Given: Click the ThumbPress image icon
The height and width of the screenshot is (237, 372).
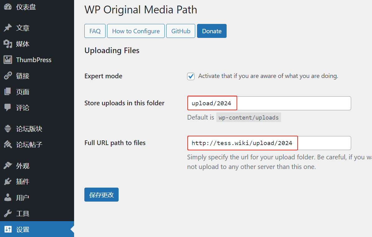Looking at the screenshot, I should (x=8, y=60).
